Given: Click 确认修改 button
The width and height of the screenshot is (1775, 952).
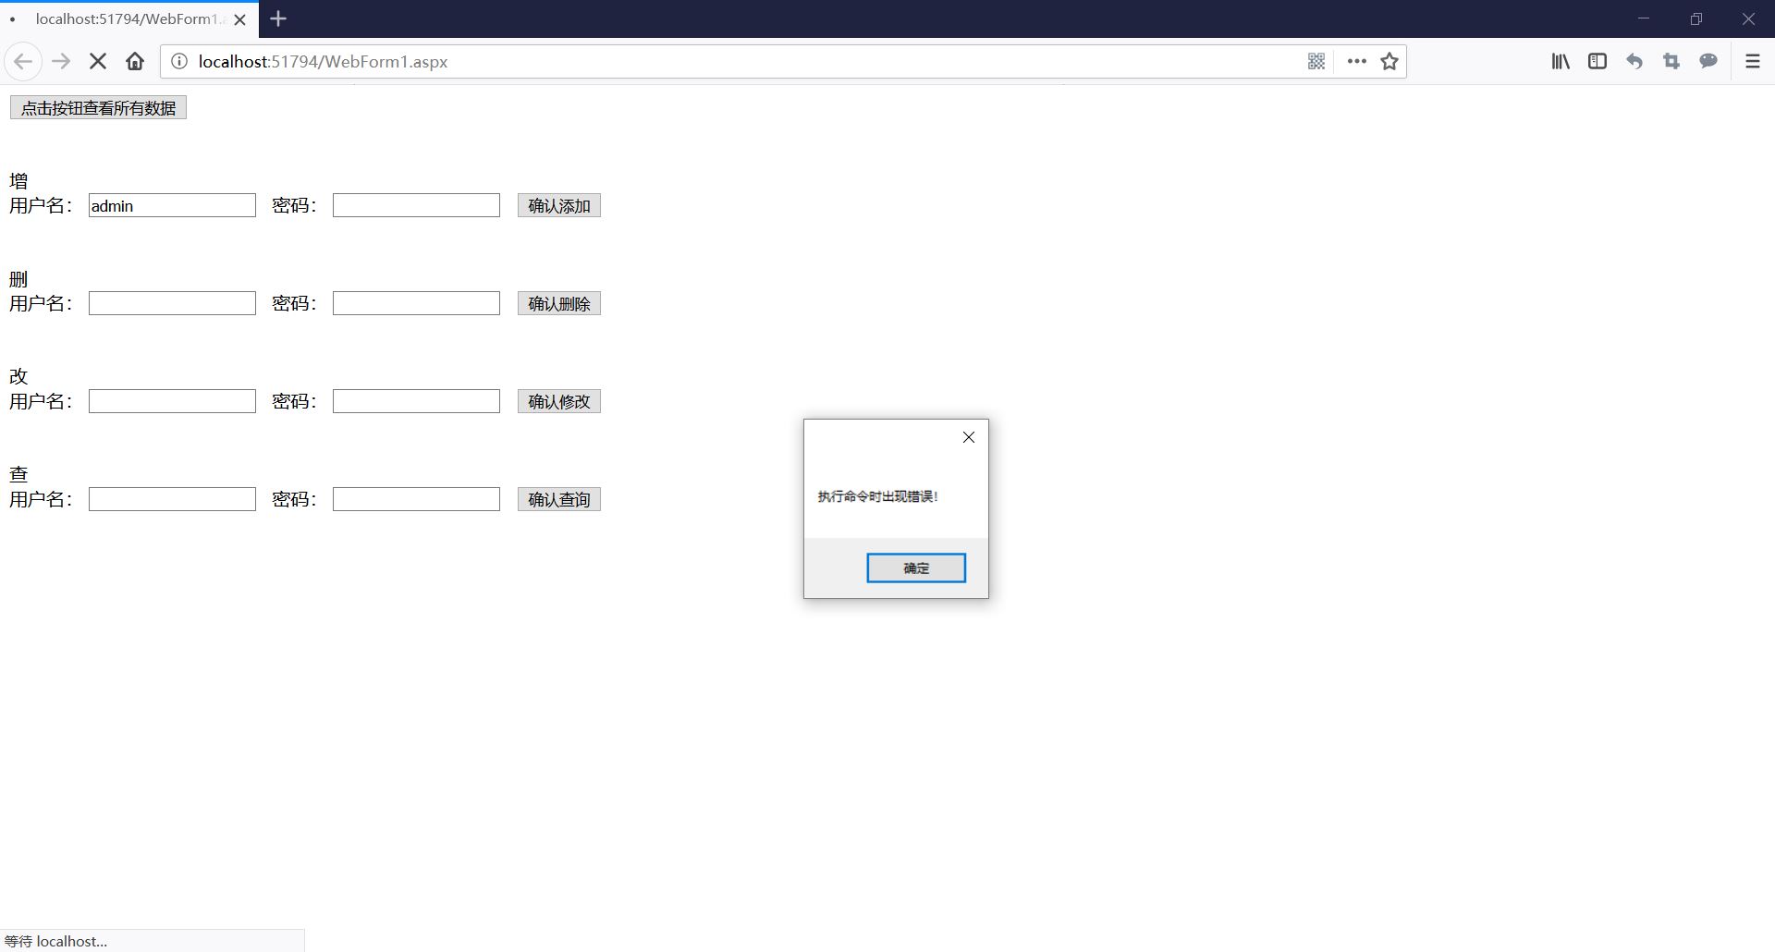Looking at the screenshot, I should 559,401.
